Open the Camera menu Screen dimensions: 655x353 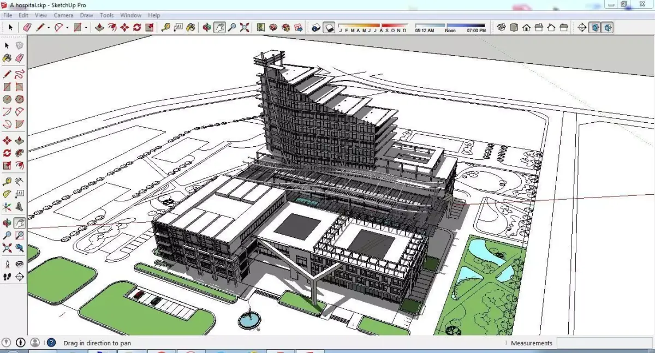[x=63, y=15]
